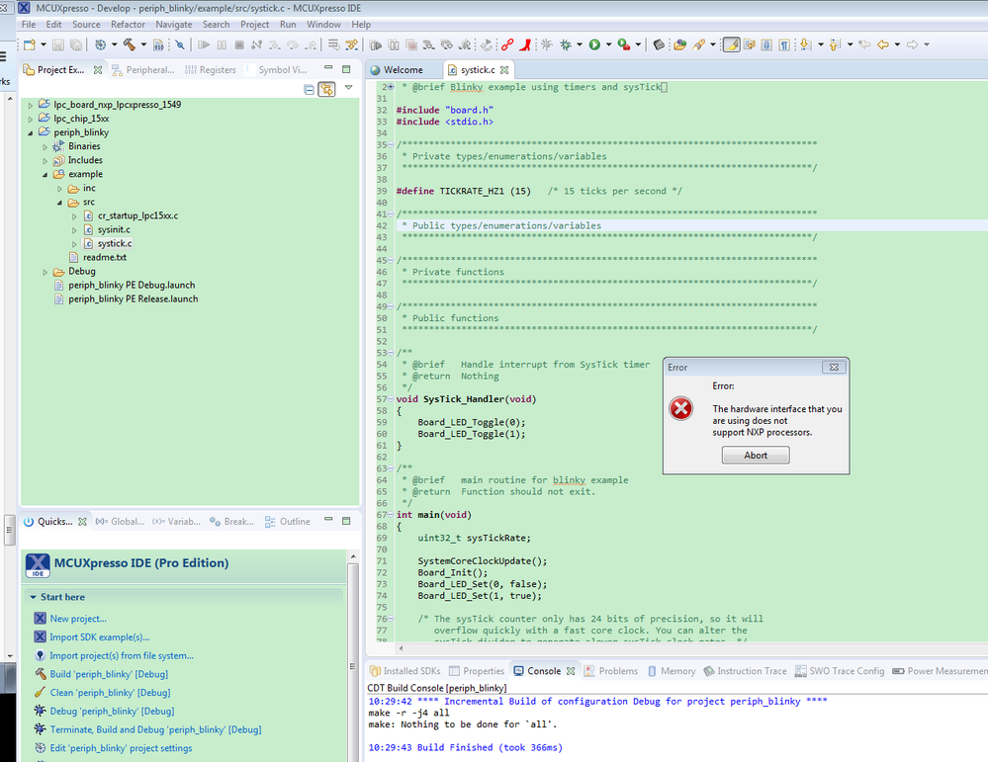Click the green bug Debug icon
988x762 pixels.
coord(565,44)
